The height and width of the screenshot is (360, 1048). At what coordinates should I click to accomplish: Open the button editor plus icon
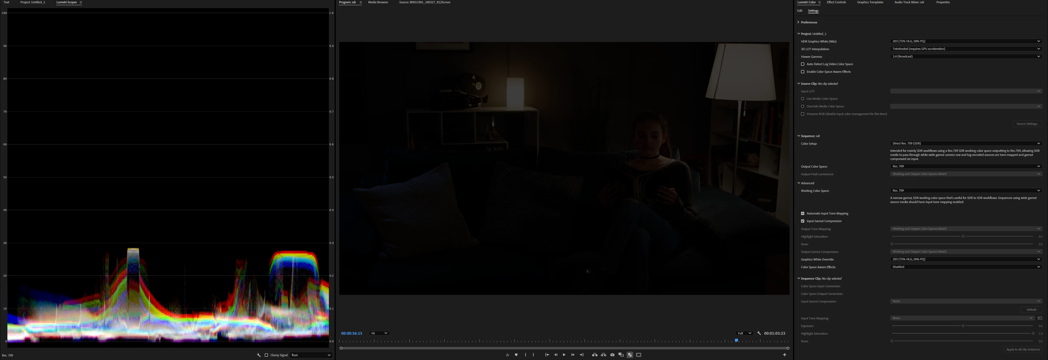coord(784,355)
